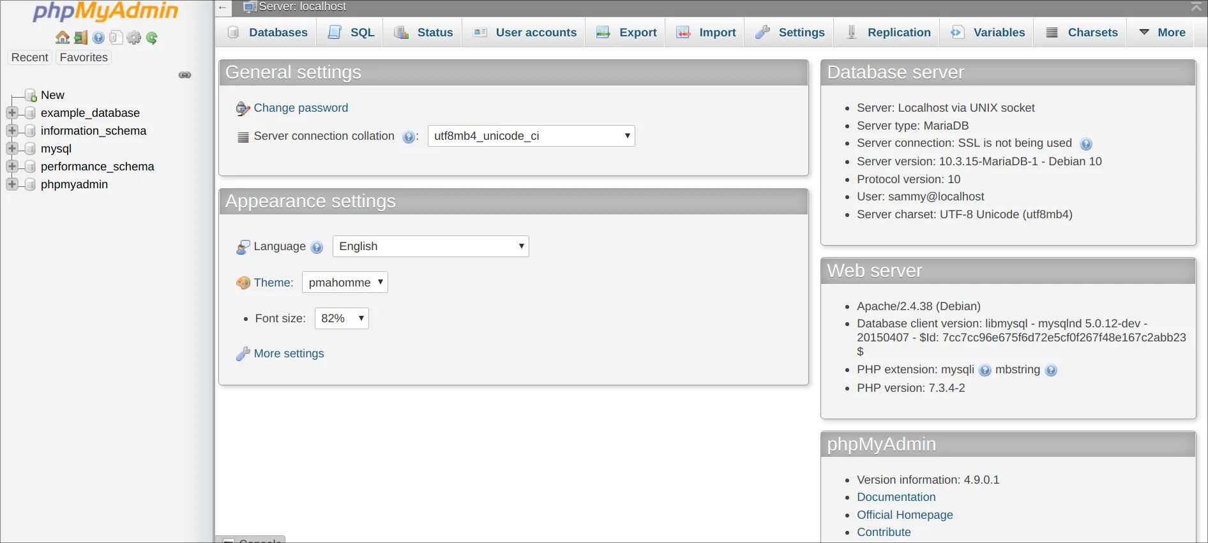This screenshot has width=1208, height=543.
Task: Open navigation panel settings gear icon
Action: (x=133, y=38)
